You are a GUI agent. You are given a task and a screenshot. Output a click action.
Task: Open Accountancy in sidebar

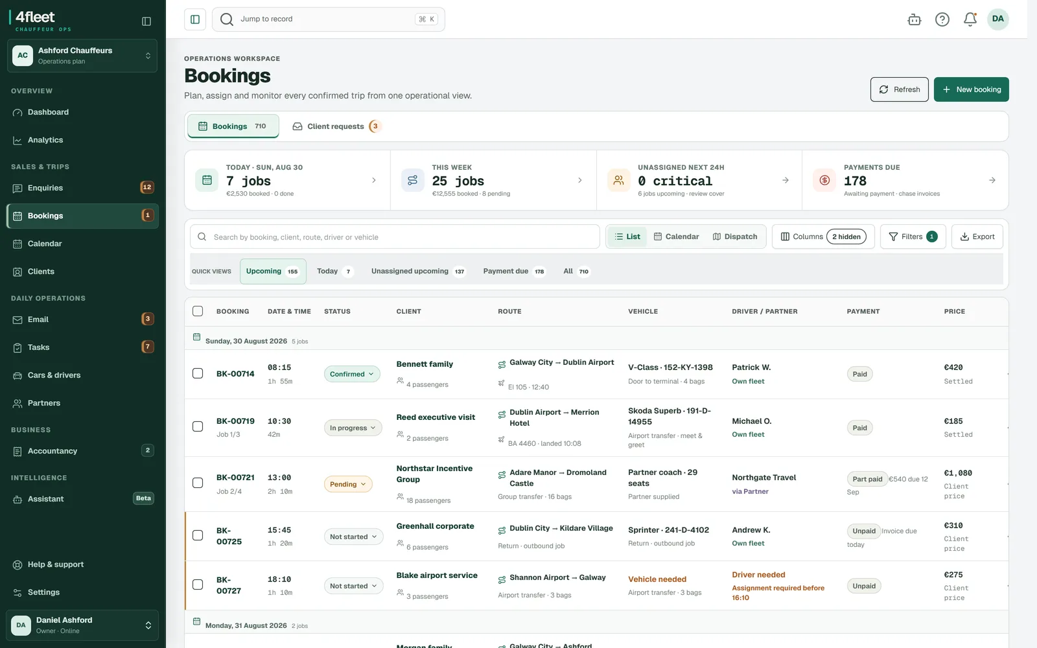pyautogui.click(x=82, y=451)
